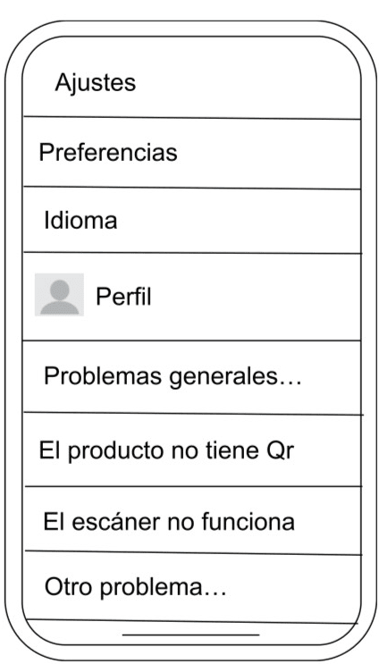Click the Idioma text label
Screen dimensions: 379x664
tap(80, 221)
